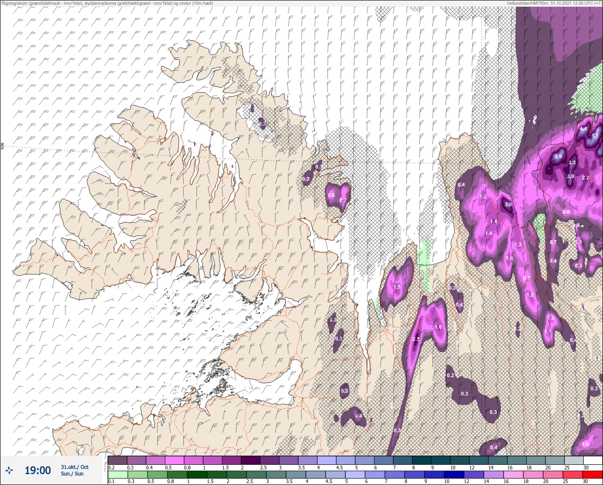Pick the bright pink upper legend swatch 0.5
Viewport: 603px width, 485px height.
coord(174,460)
